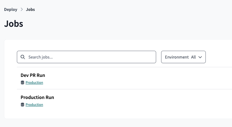Click the Jobs breadcrumb item

tap(30, 10)
